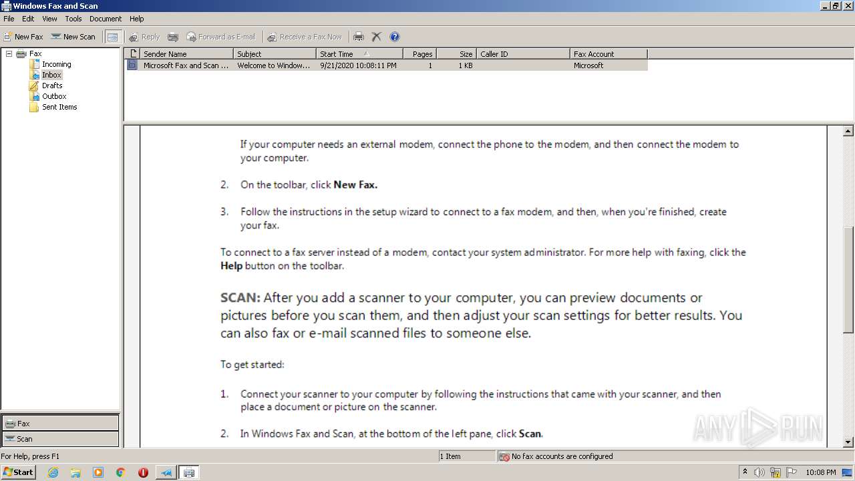Screen dimensions: 855x481
Task: Click the Print icon in toolbar
Action: (359, 37)
